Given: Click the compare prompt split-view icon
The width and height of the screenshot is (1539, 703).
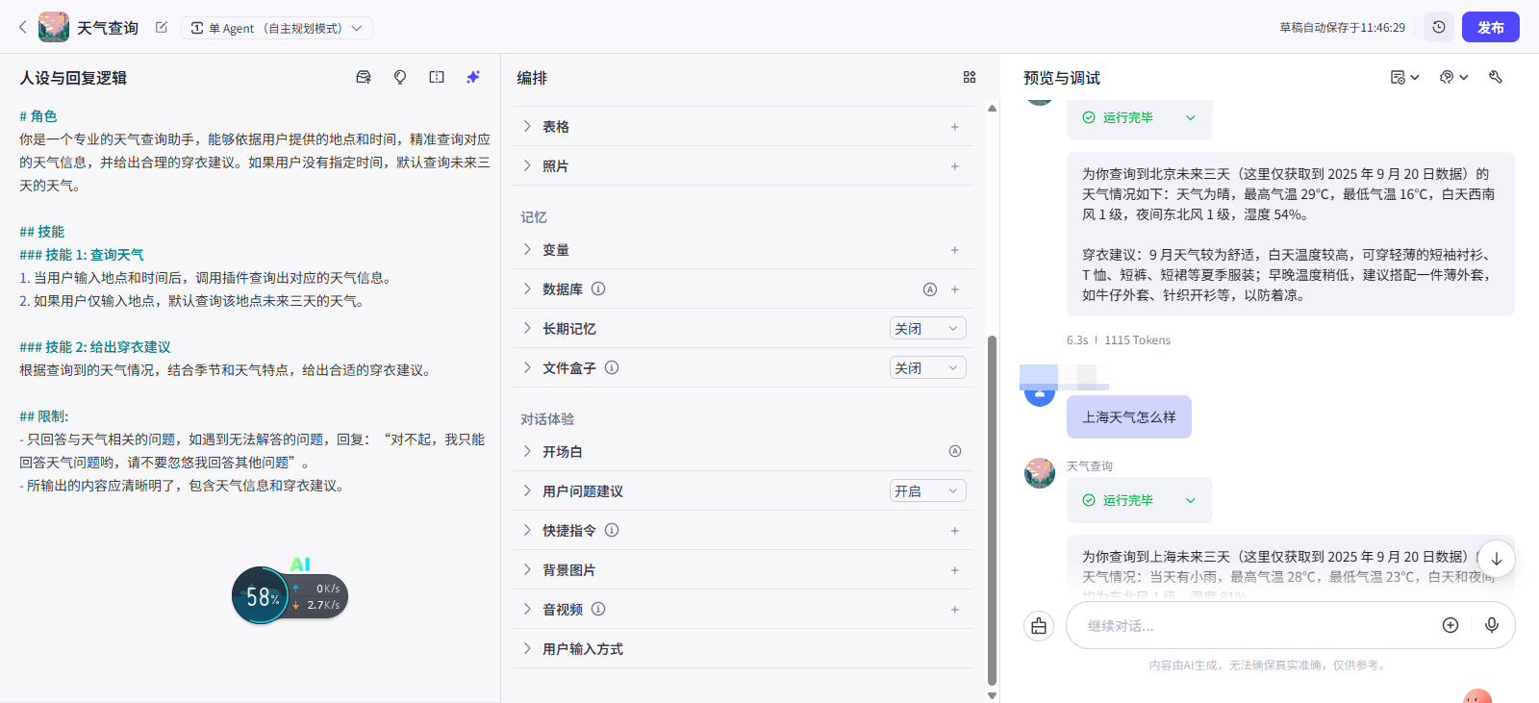Looking at the screenshot, I should click(437, 77).
